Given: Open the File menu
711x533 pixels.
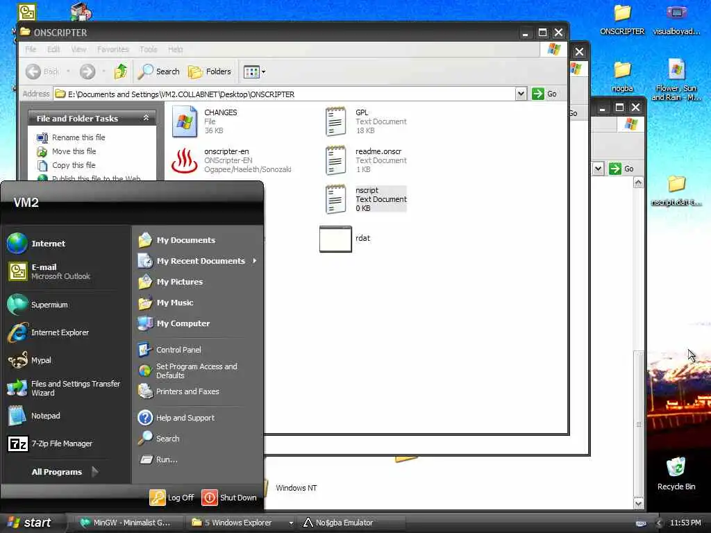Looking at the screenshot, I should coord(31,49).
